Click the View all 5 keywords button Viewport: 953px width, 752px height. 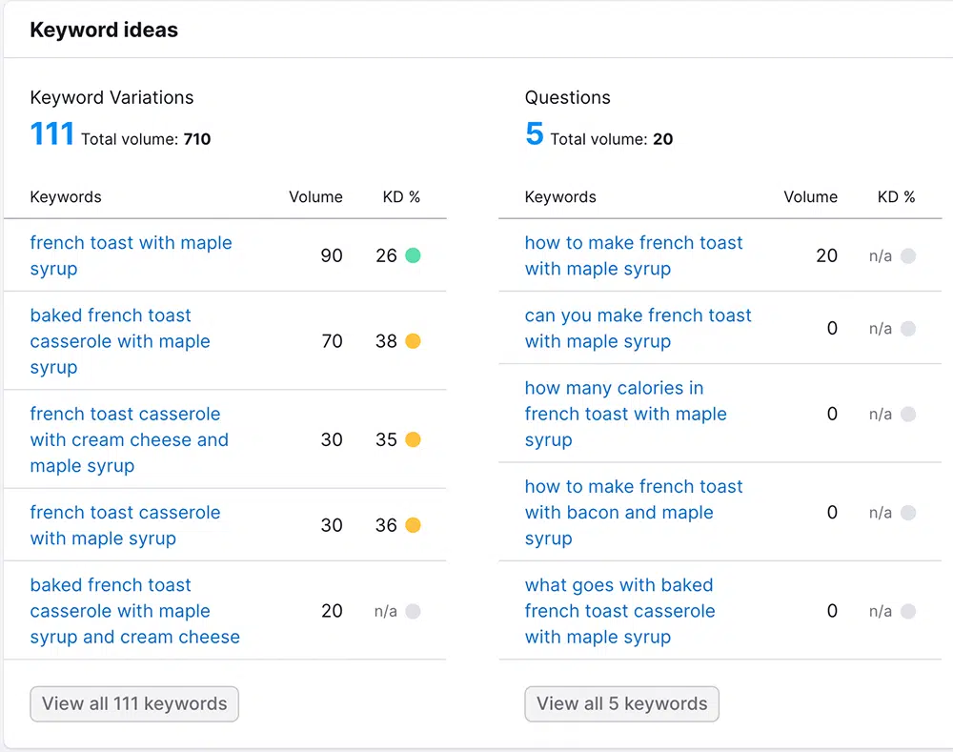click(x=621, y=703)
